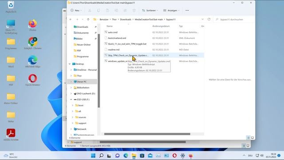
Task: Open Opera browser from the taskbar
Action: point(174,156)
